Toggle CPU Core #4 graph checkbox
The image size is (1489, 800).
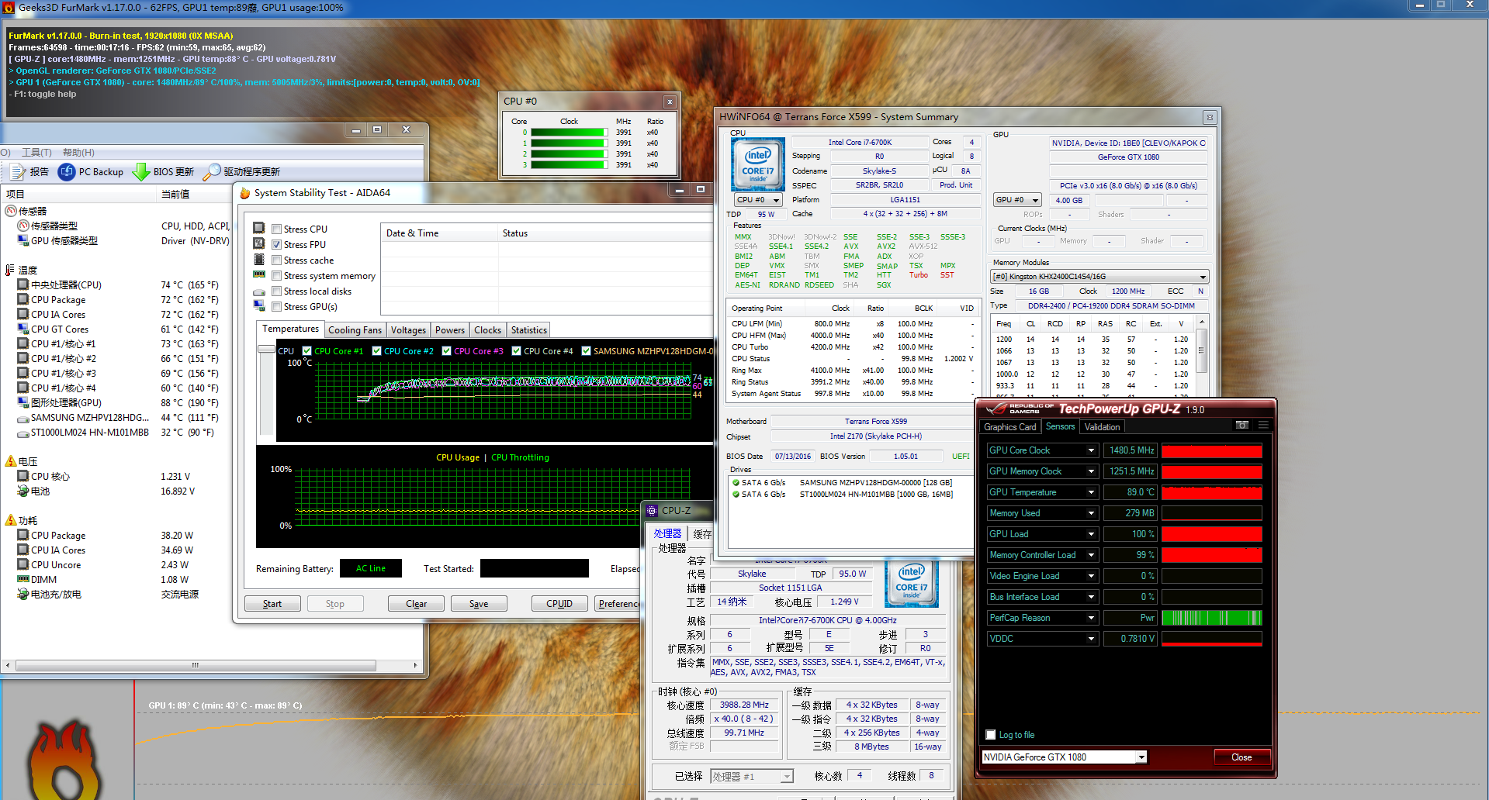click(517, 351)
